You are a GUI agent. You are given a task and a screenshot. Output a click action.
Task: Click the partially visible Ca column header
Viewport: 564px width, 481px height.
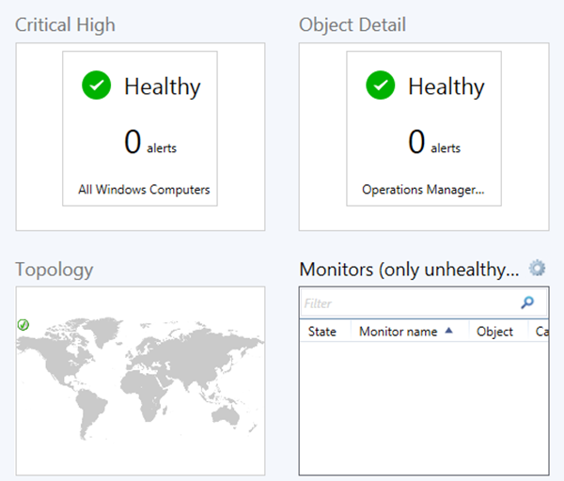pos(541,332)
